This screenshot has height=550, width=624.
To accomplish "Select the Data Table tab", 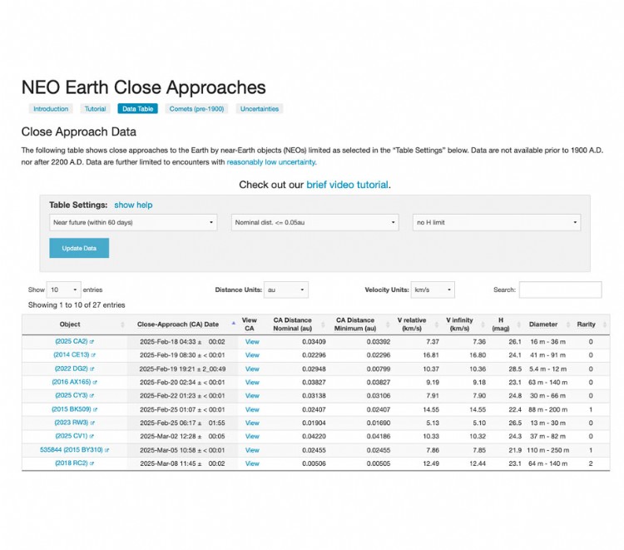I will (137, 109).
